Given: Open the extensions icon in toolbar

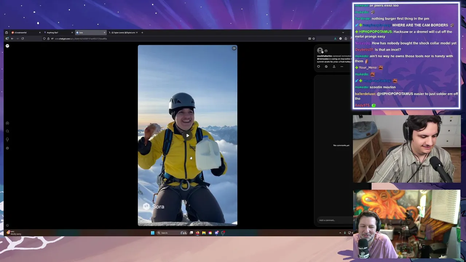Looking at the screenshot, I should click(x=346, y=39).
